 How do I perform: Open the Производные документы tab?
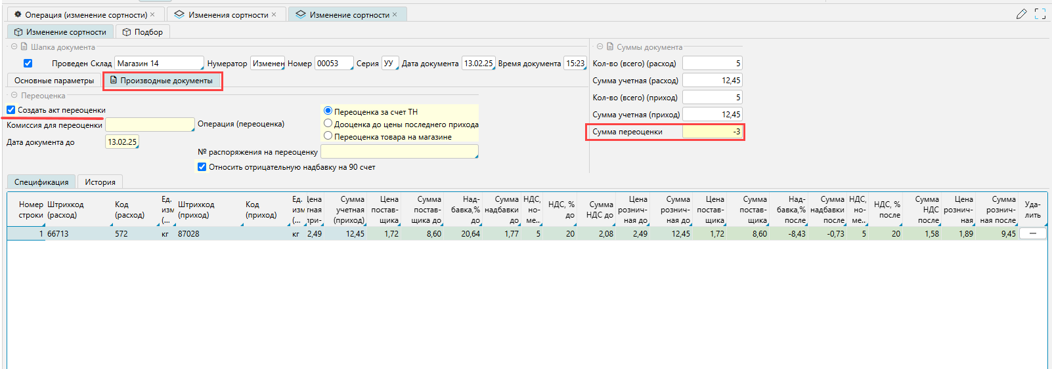[x=162, y=81]
